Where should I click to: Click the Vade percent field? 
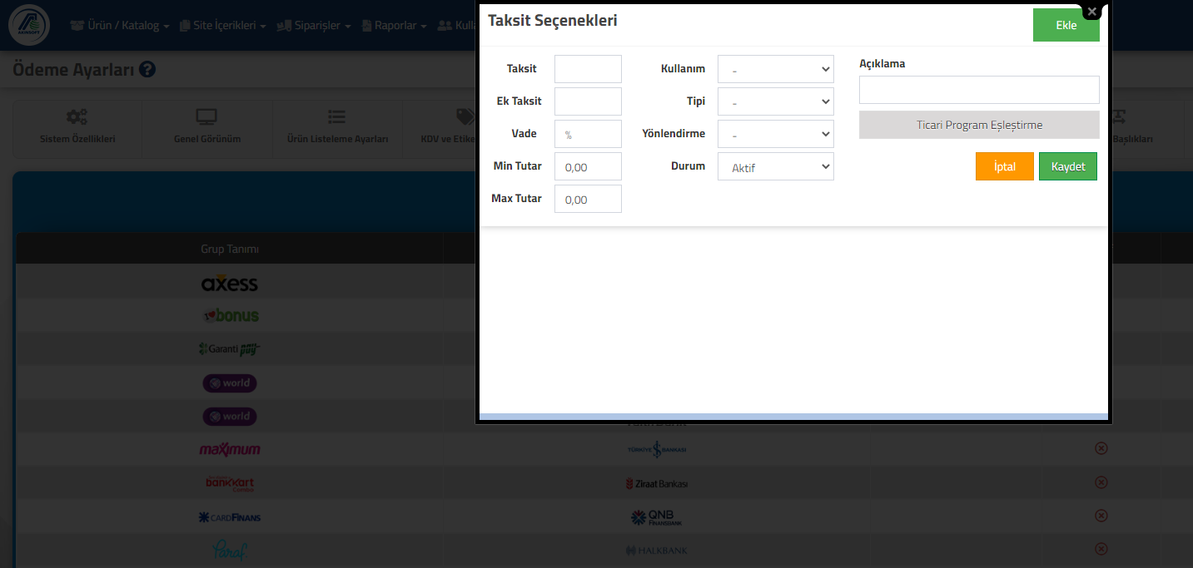[588, 134]
